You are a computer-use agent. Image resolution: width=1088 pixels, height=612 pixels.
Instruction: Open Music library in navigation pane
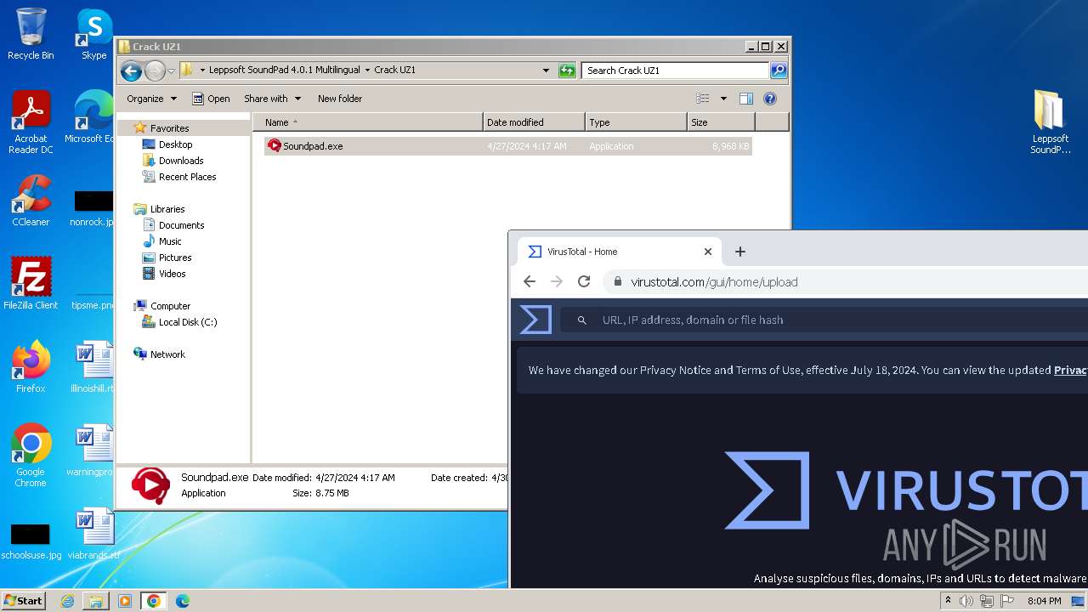click(170, 241)
